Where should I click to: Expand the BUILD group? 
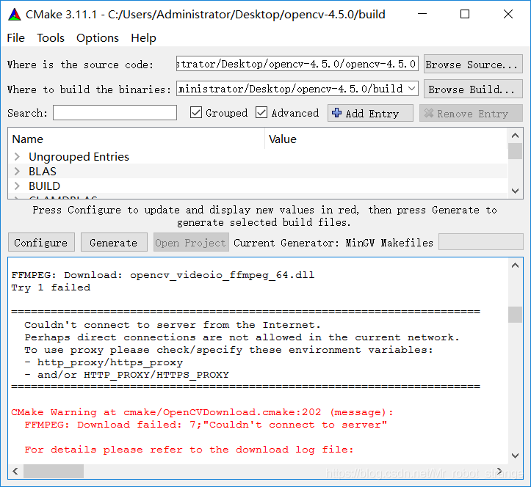(x=18, y=186)
